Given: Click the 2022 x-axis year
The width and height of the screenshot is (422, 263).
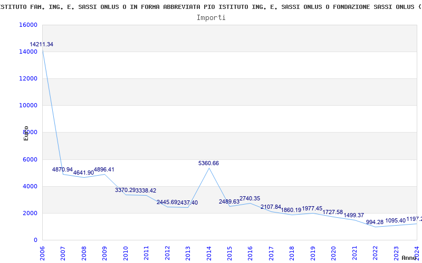Looking at the screenshot, I should [375, 254].
